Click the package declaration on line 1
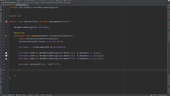Screen dimensions: 170x96 [34, 7]
